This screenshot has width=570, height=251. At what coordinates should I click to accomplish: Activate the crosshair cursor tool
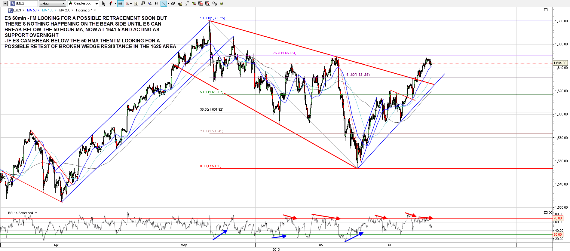click(x=111, y=4)
